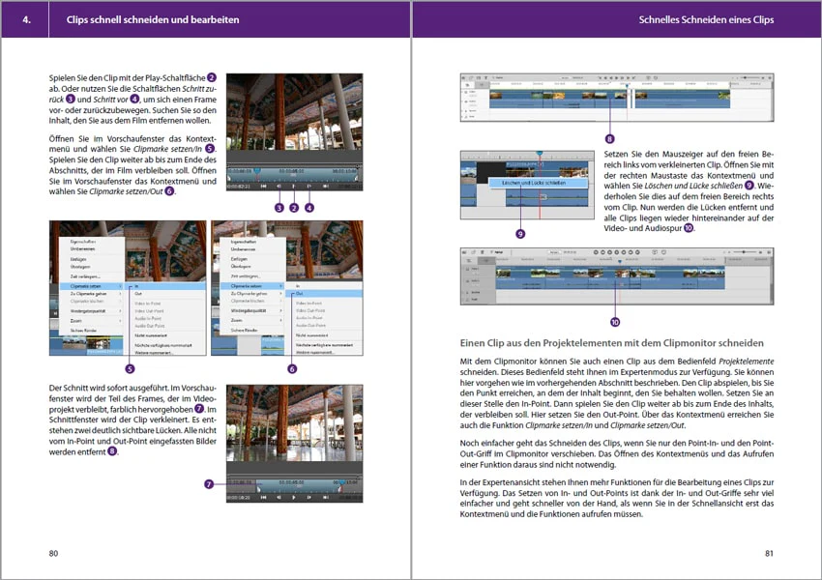Click the Audio 1 track header in lower timeline
The width and height of the screenshot is (822, 580).
[478, 282]
